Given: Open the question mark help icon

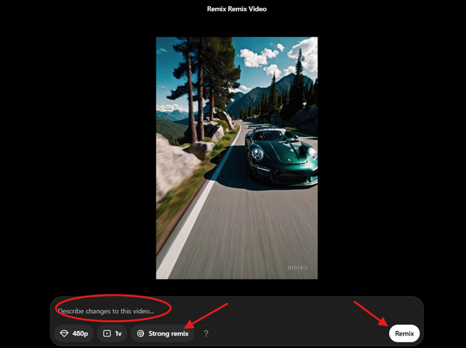Looking at the screenshot, I should [206, 333].
